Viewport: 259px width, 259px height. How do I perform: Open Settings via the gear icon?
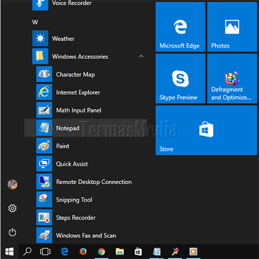point(12,208)
